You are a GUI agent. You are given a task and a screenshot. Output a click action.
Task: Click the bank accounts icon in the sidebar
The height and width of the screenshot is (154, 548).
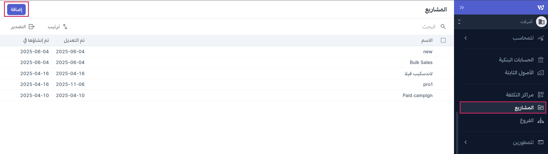point(541,60)
